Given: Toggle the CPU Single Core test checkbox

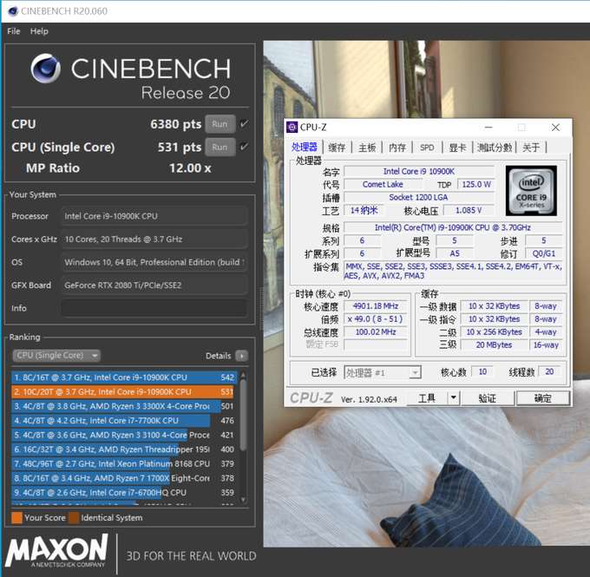Looking at the screenshot, I should (x=244, y=147).
